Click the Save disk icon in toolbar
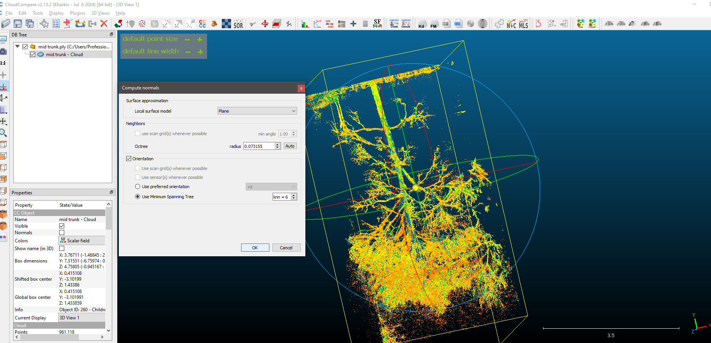711x343 pixels. 18,24
